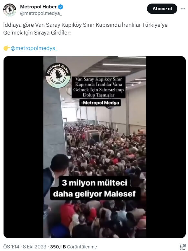Click the man's head in the video foreground

[x=59, y=163]
